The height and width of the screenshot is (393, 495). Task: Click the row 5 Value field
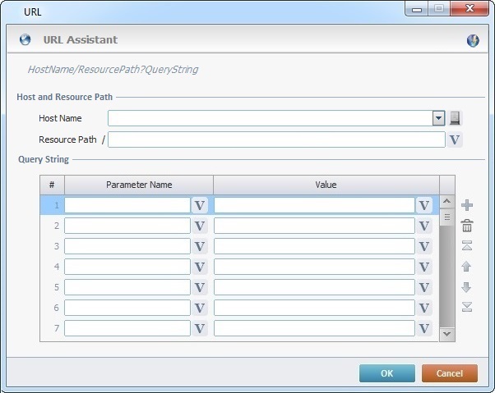pos(314,287)
